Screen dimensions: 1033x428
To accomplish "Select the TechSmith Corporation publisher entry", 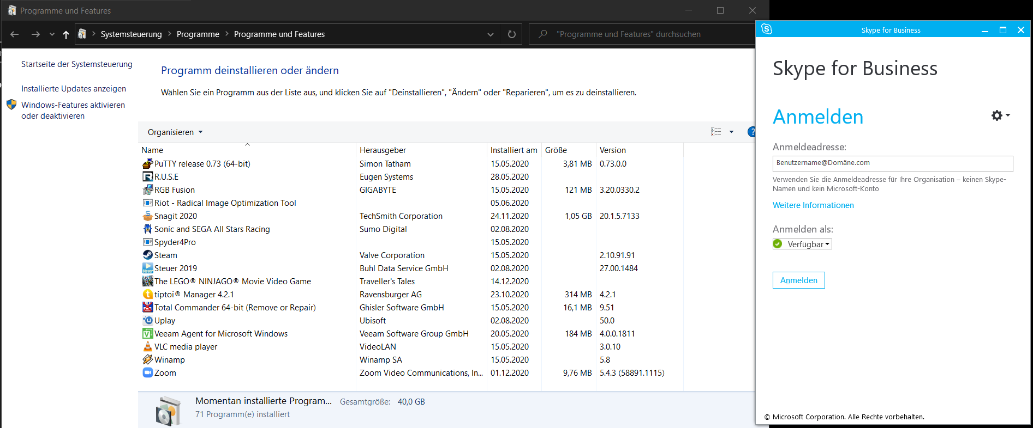I will [x=401, y=216].
